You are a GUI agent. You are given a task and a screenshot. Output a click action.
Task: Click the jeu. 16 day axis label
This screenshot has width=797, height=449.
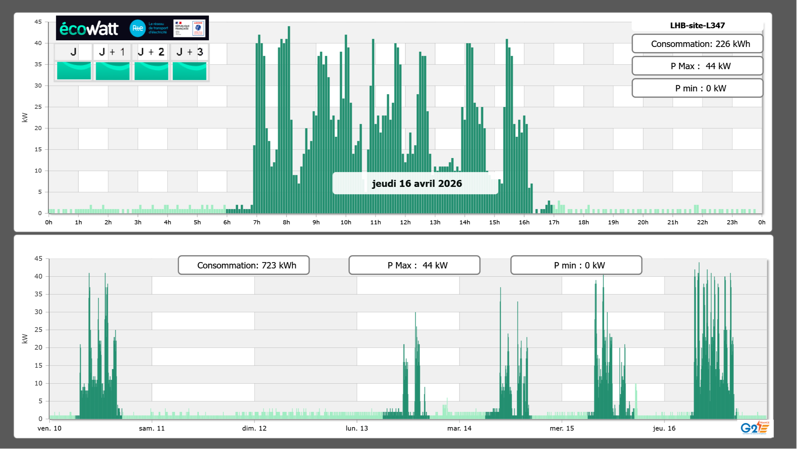[664, 428]
